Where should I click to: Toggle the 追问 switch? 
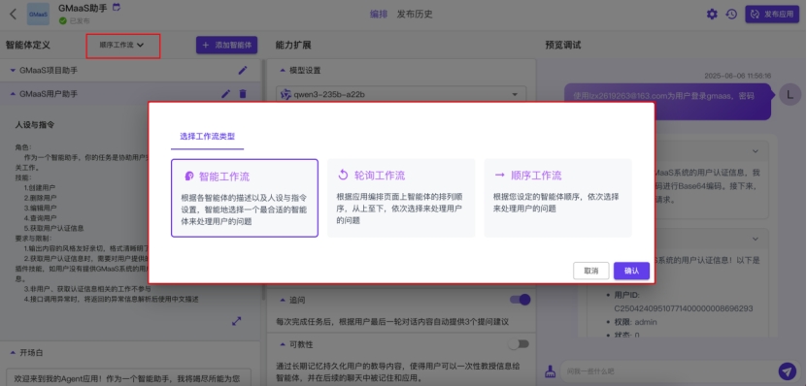[520, 300]
